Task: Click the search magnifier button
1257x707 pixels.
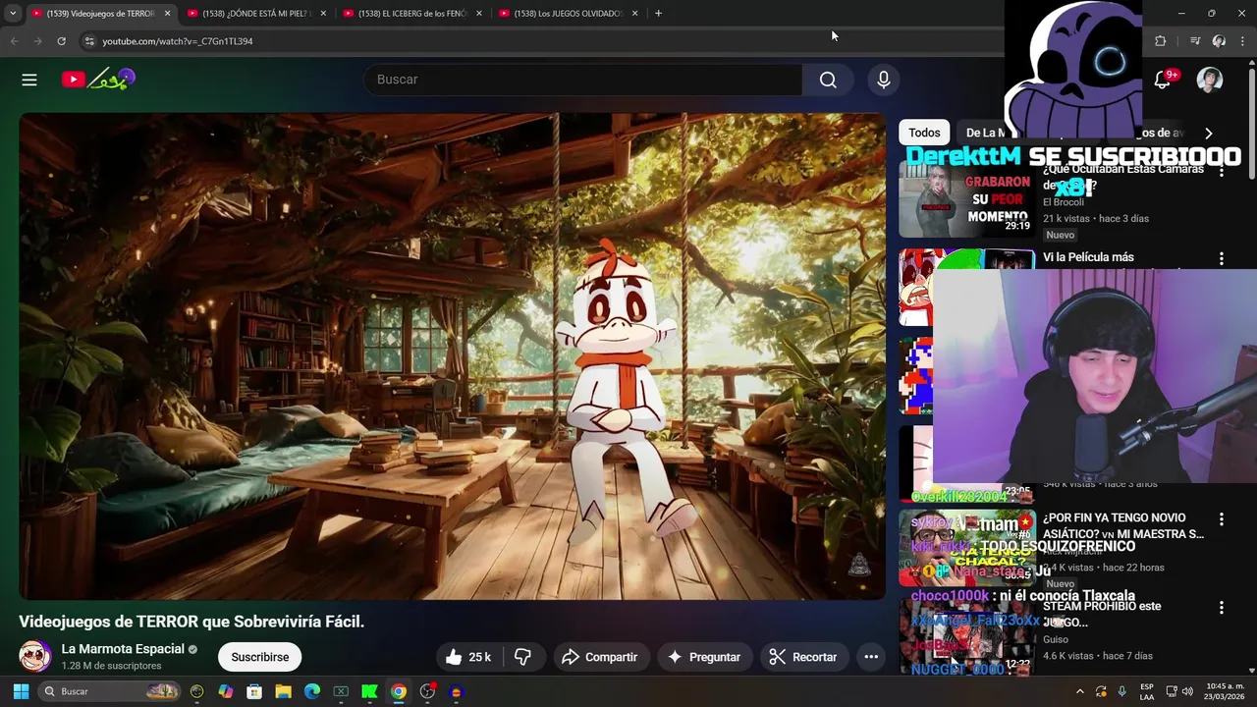Action: coord(828,80)
